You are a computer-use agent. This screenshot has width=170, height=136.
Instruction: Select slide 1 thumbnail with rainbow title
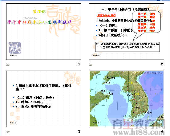tap(44, 32)
